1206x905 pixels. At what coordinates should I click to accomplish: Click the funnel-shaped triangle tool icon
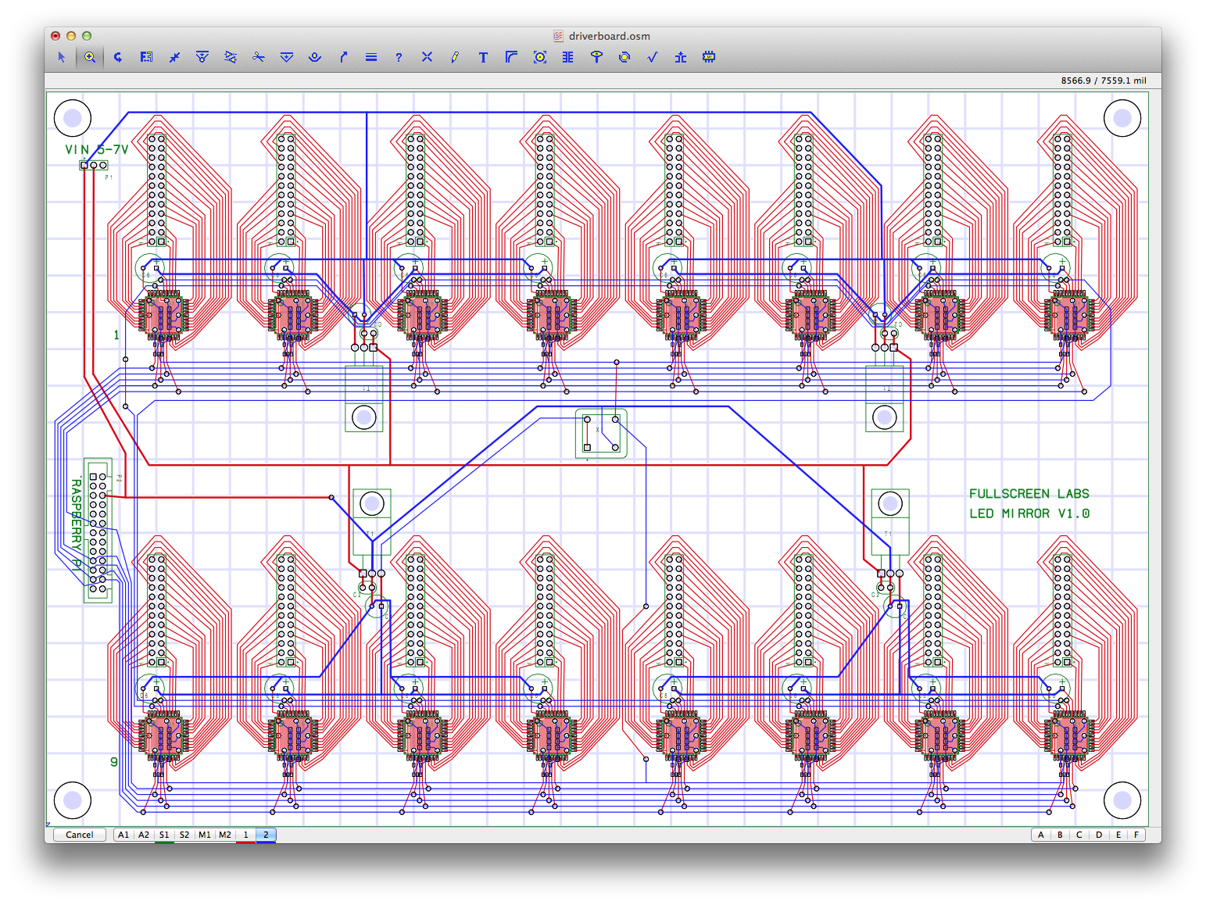point(202,57)
